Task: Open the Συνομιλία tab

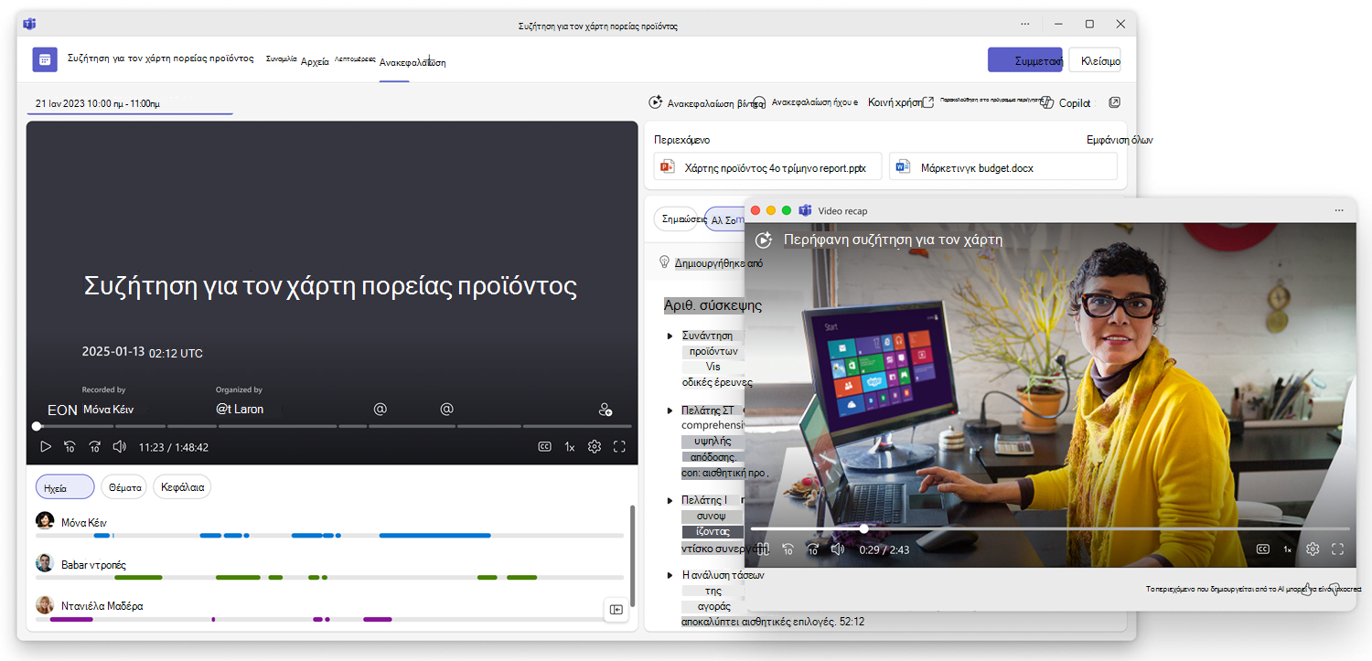Action: pyautogui.click(x=281, y=59)
